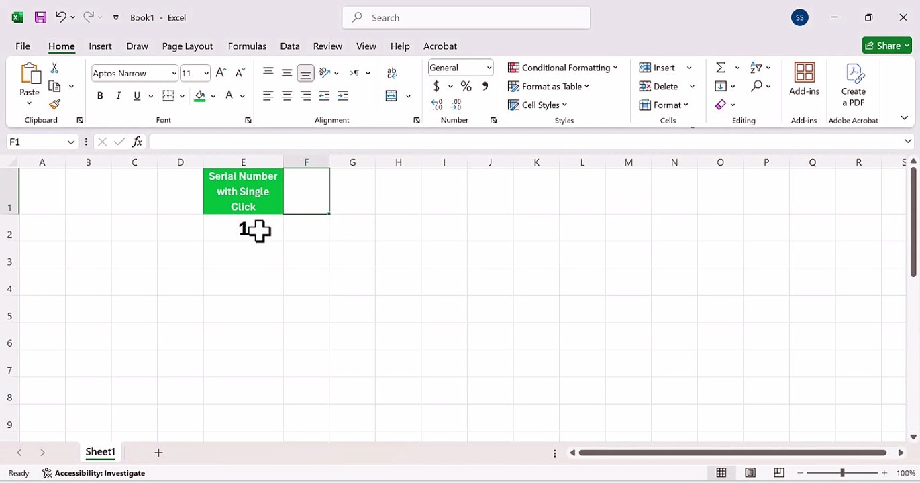
Task: Click the Borders icon
Action: pyautogui.click(x=168, y=96)
